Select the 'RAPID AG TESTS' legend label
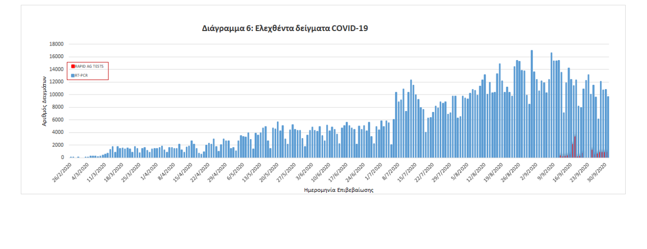This screenshot has height=249, width=647. (x=89, y=66)
